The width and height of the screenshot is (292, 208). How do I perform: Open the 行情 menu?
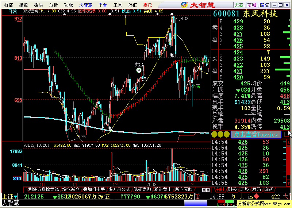(x=9, y=5)
